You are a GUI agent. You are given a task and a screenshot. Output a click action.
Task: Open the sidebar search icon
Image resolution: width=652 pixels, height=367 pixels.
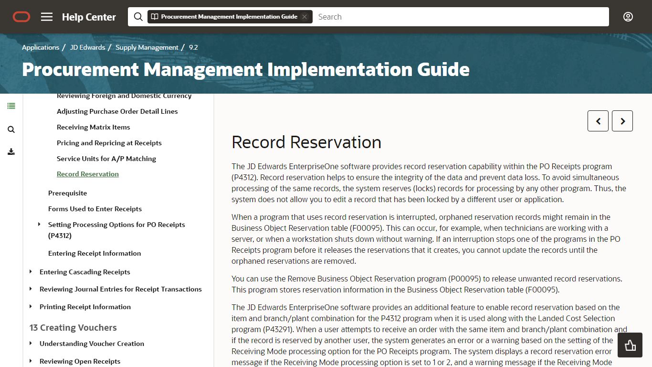(11, 130)
